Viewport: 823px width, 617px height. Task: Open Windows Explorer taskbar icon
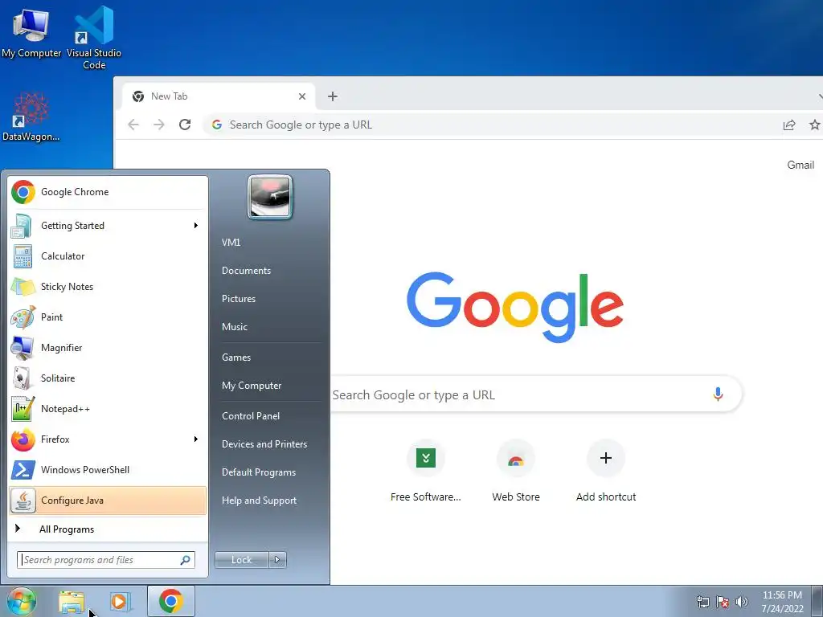(x=72, y=602)
